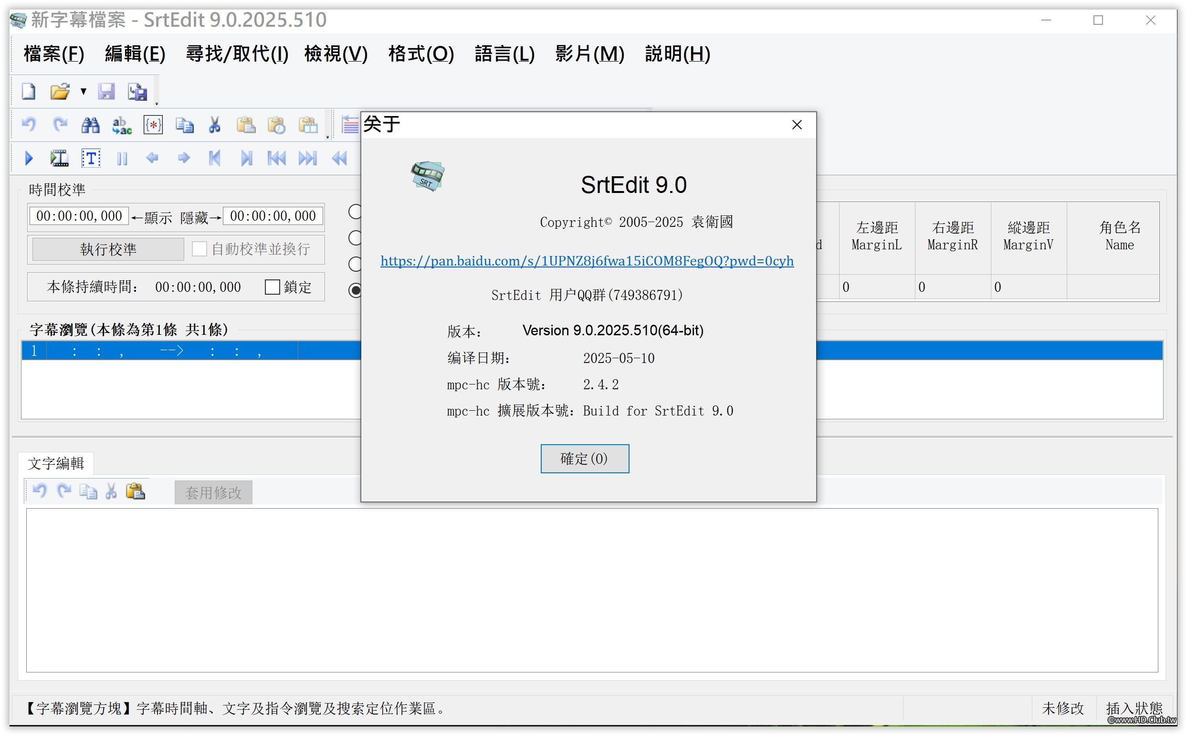Image resolution: width=1187 pixels, height=736 pixels.
Task: Jump to the previous subtitle start icon
Action: (x=214, y=158)
